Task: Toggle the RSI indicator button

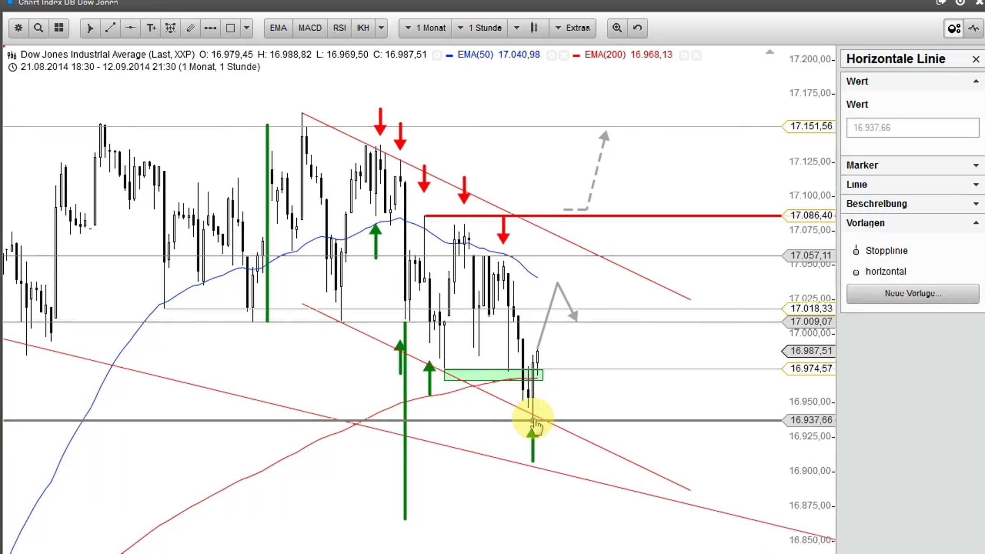Action: (x=339, y=28)
